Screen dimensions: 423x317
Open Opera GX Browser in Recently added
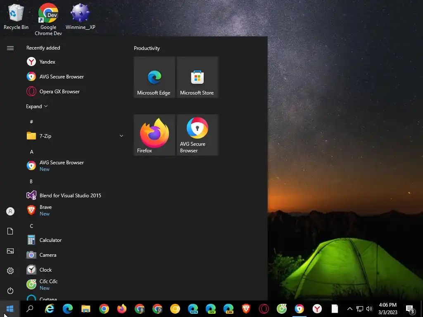[75, 91]
